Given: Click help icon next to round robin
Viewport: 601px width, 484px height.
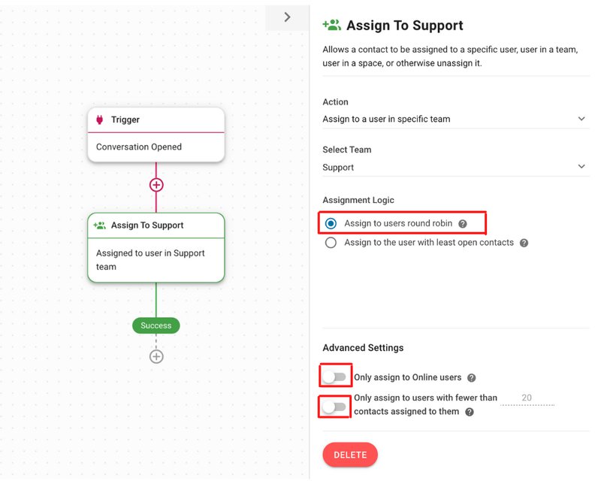Looking at the screenshot, I should tap(463, 224).
